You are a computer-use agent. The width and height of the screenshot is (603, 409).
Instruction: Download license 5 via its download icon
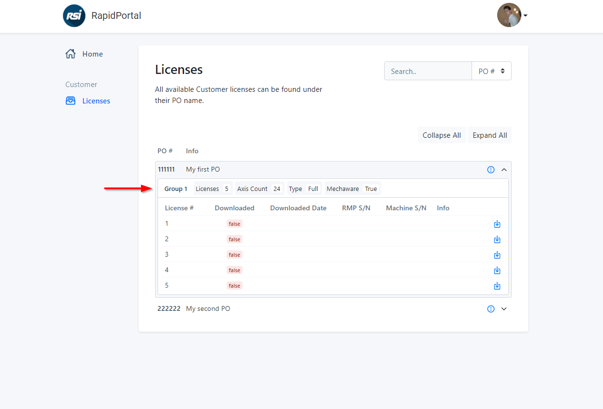point(497,286)
